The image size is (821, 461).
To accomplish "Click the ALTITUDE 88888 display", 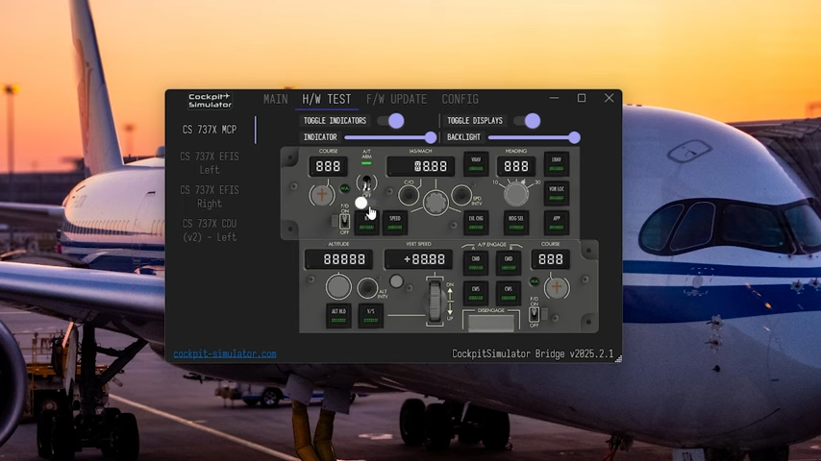I will [338, 259].
